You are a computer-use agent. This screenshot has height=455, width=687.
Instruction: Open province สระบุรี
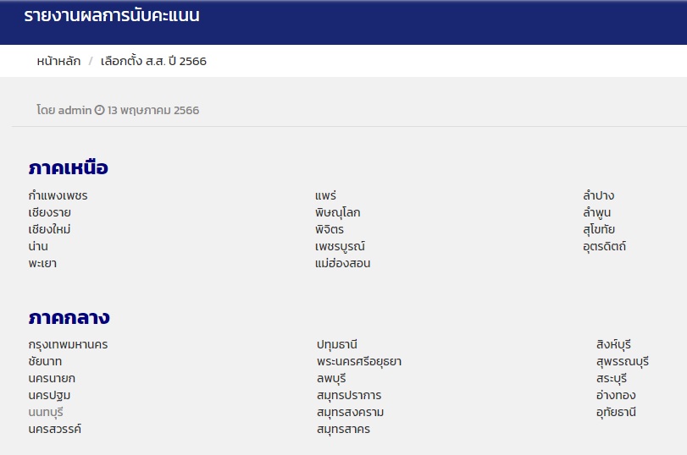(x=612, y=378)
